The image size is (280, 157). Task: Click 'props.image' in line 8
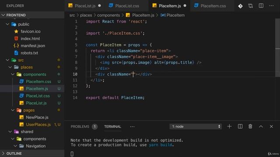click(136, 62)
